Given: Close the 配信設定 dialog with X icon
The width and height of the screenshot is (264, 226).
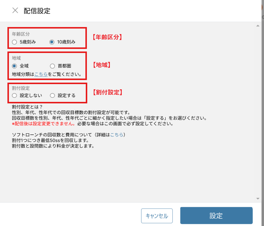Looking at the screenshot, I should tap(15, 10).
